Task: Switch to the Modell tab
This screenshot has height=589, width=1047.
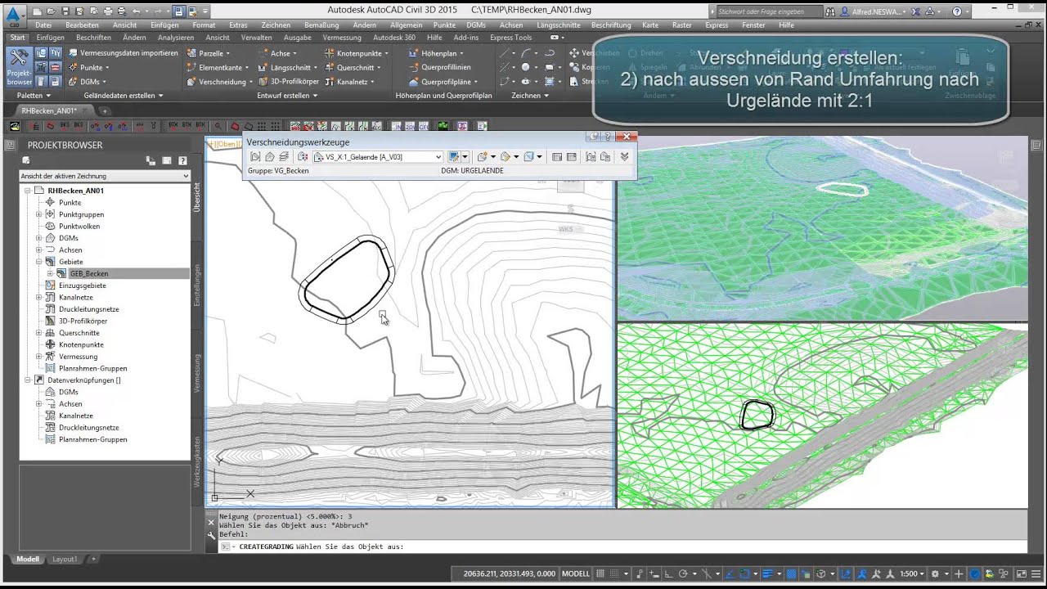Action: 28,560
